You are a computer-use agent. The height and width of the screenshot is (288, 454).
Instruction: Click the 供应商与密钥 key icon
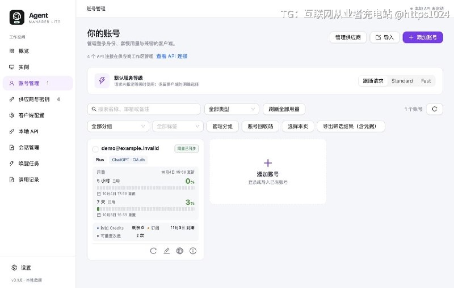(12, 99)
